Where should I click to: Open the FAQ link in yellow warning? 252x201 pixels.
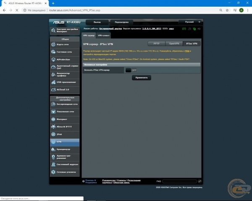click(x=187, y=51)
